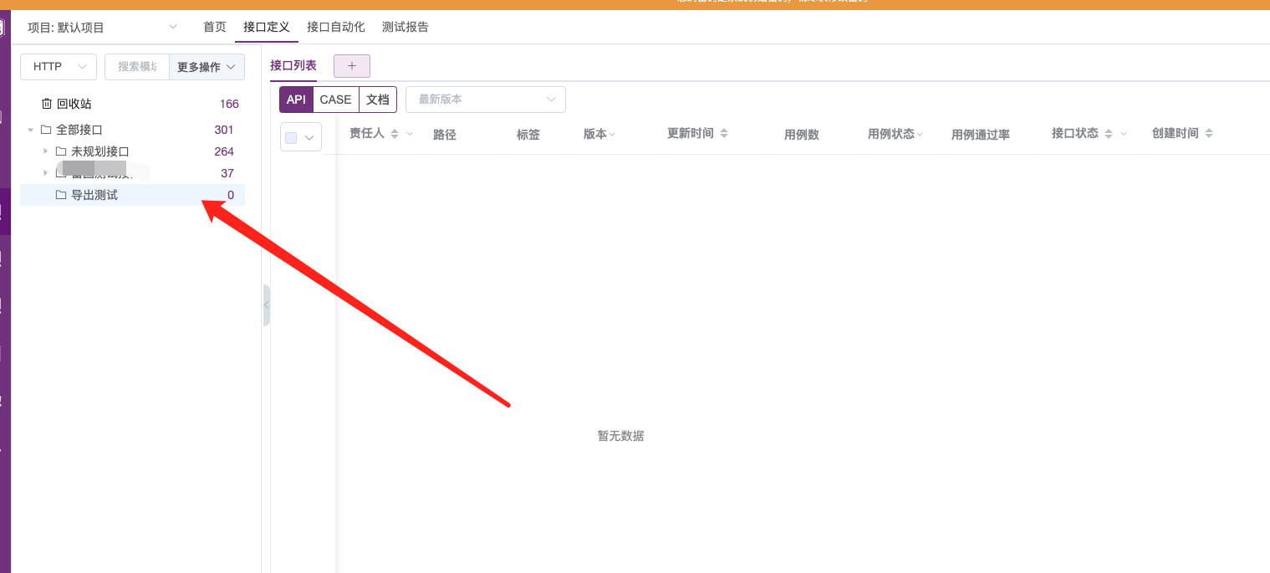Viewport: 1270px width, 573px height.
Task: Click the 标签 column header
Action: pos(528,135)
